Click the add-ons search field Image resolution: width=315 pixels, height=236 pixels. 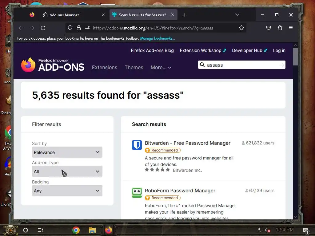point(242,65)
